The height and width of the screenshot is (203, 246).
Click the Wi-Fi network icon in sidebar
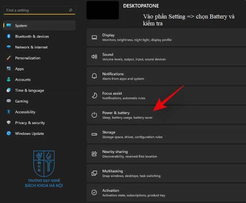click(9, 47)
